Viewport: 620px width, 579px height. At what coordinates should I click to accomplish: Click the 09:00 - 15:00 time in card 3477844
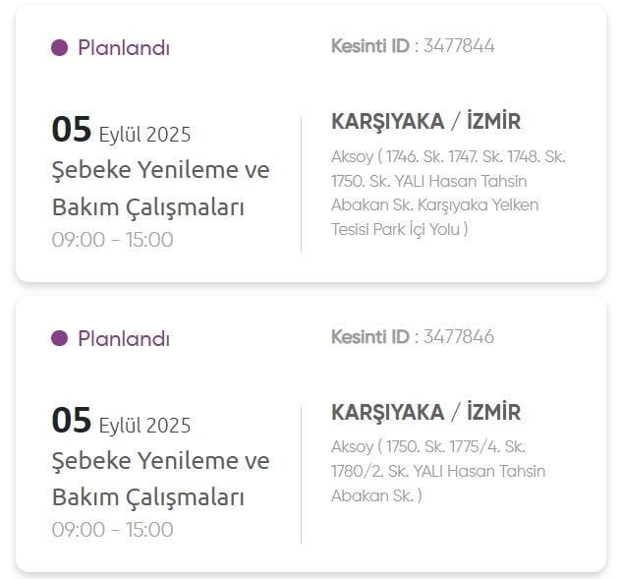coord(112,240)
